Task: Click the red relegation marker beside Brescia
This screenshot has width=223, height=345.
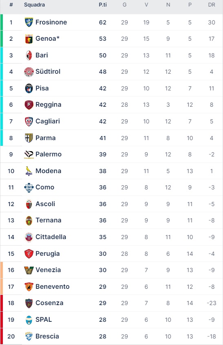Action: click(x=2, y=336)
